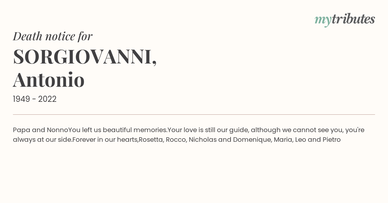388x203 pixels.
Task: Click the horizontal divider line
Action: (x=194, y=114)
